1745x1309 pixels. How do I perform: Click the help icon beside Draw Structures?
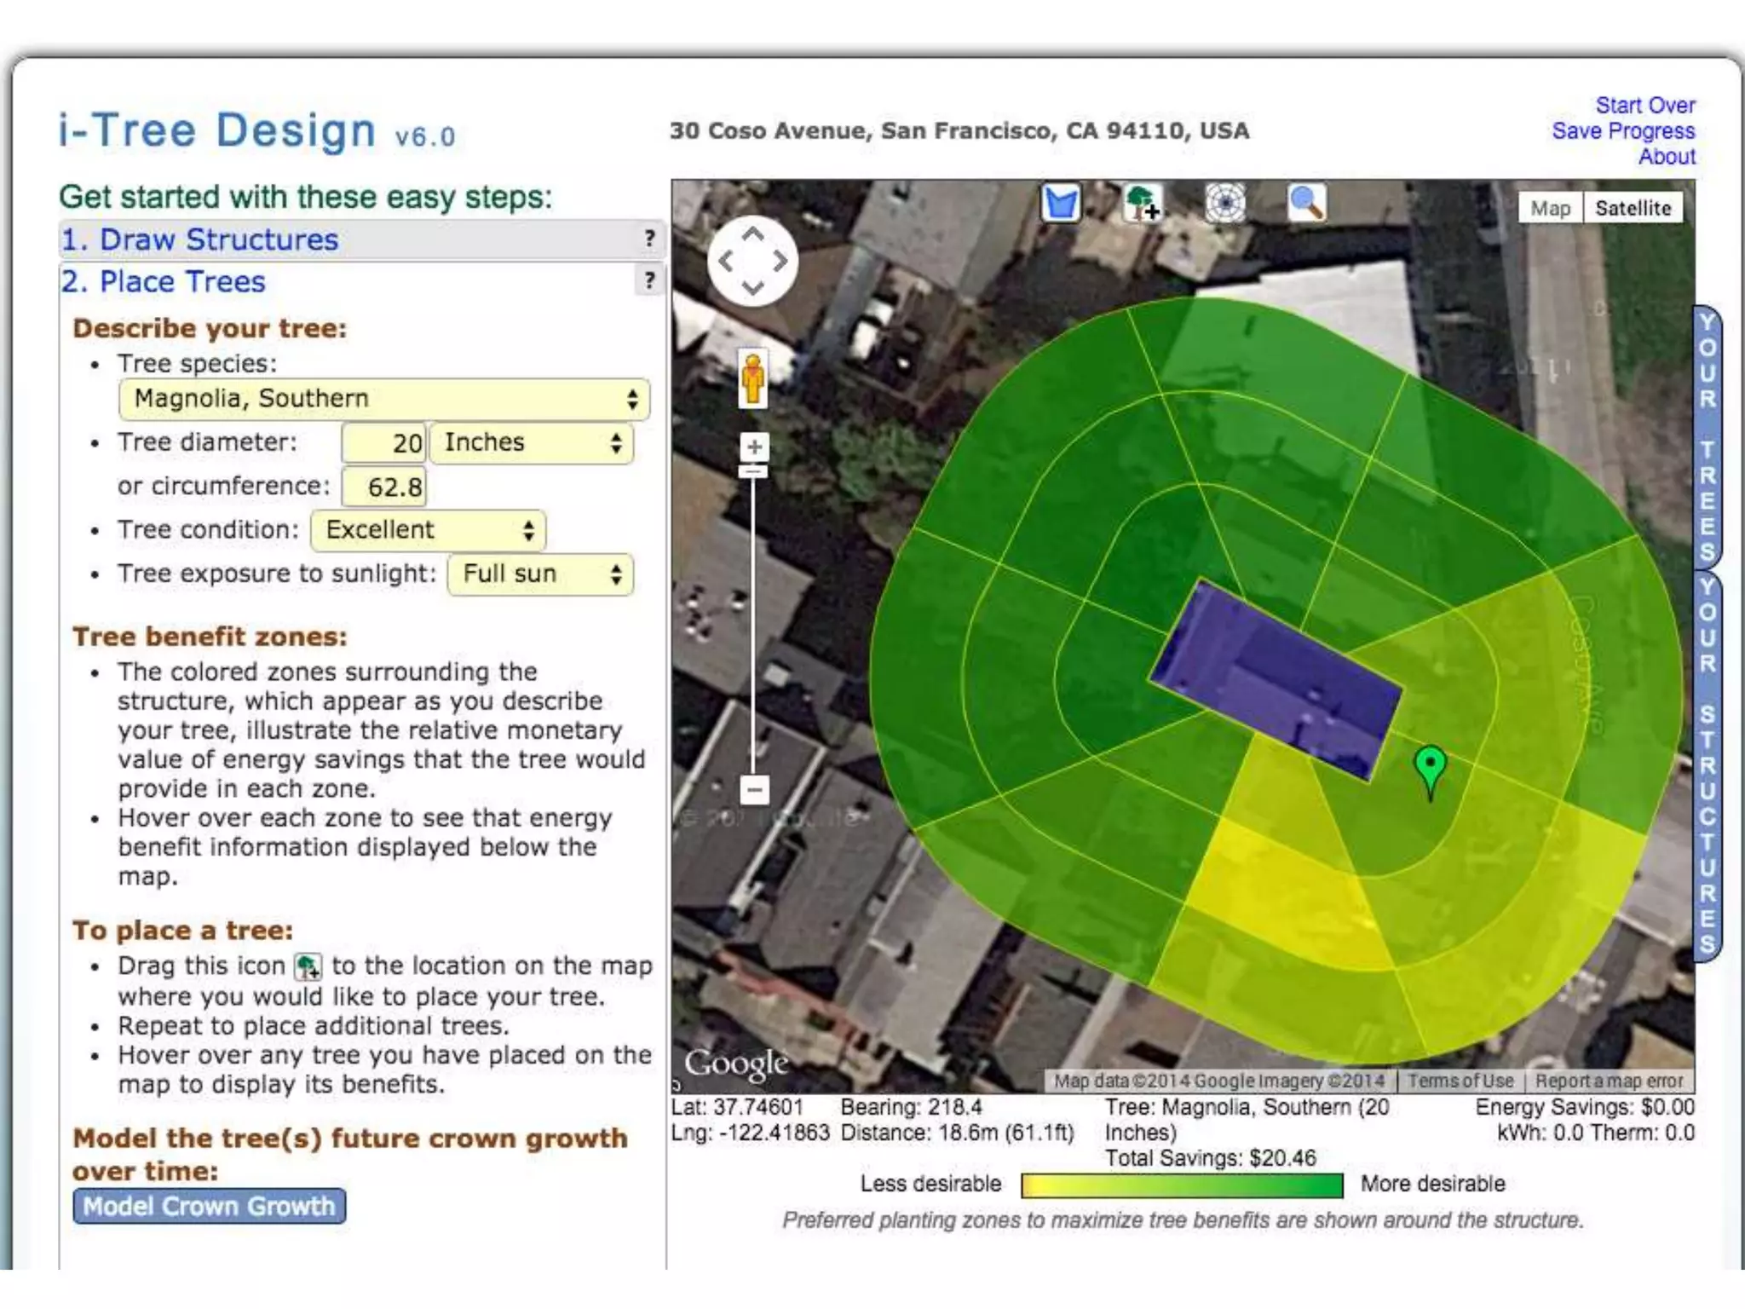coord(650,239)
